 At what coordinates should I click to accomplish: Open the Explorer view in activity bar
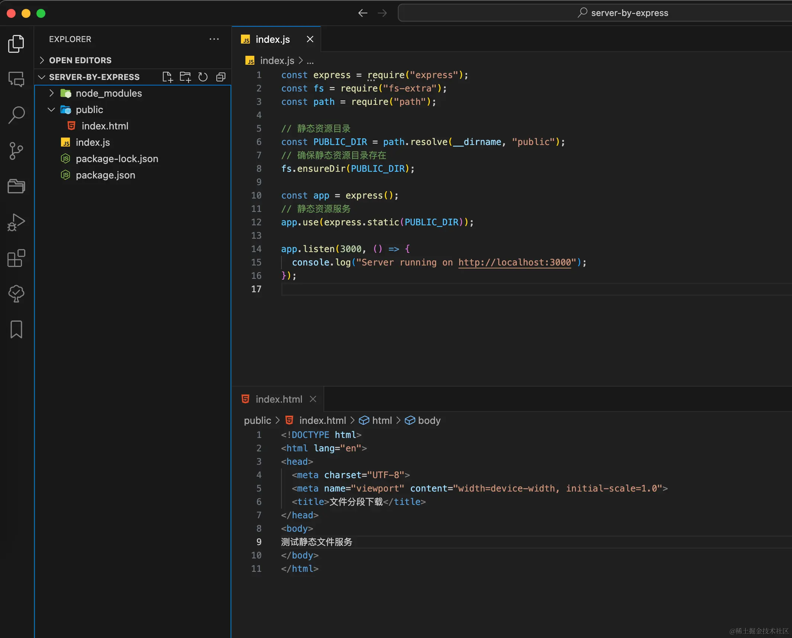coord(16,44)
